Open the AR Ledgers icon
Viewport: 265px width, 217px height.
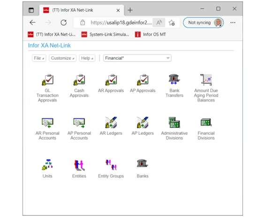[x=111, y=123]
